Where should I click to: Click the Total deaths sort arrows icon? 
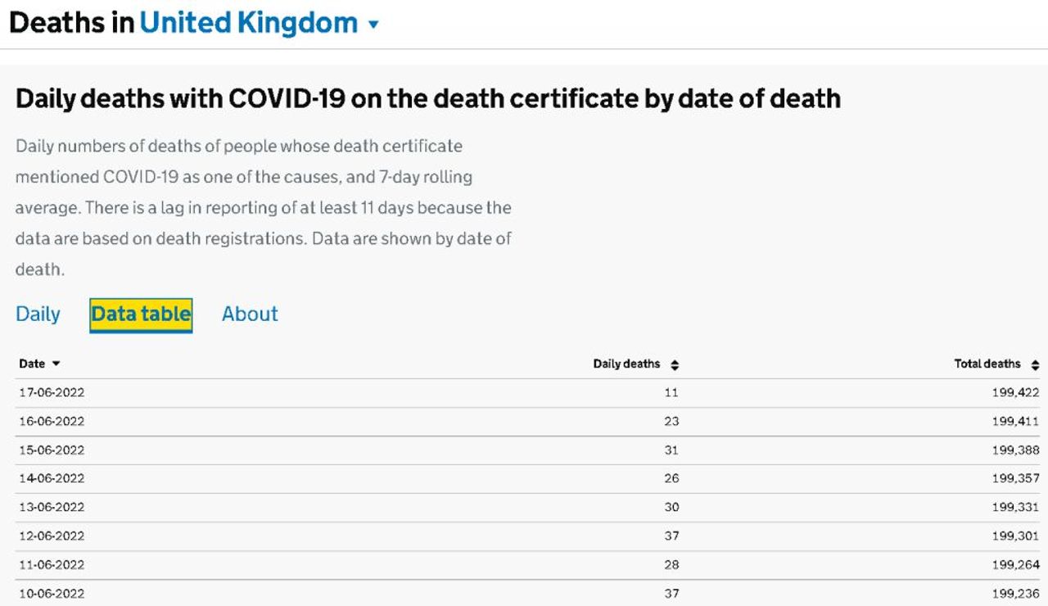point(1035,365)
